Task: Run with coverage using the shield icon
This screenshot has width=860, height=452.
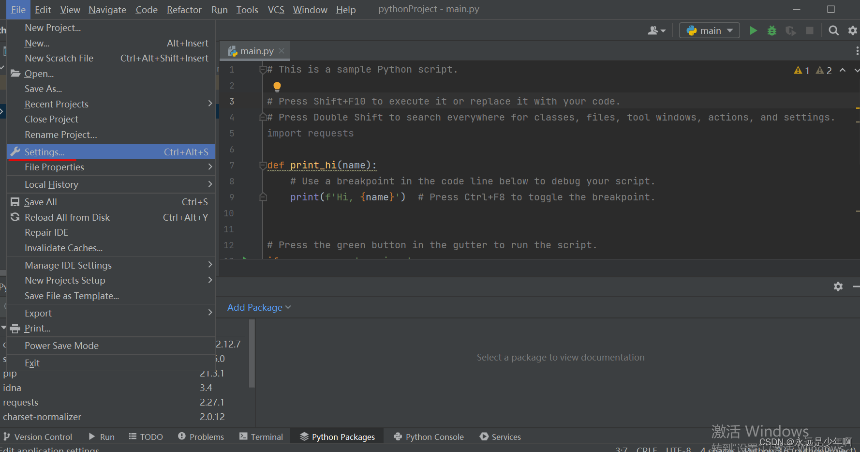Action: pyautogui.click(x=791, y=30)
